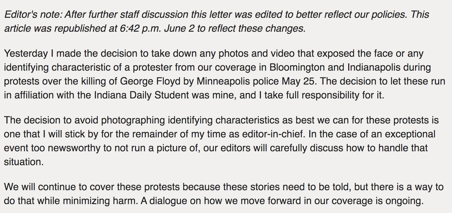The height and width of the screenshot is (213, 452).
Task: Click the date "May 25"
Action: (298, 81)
